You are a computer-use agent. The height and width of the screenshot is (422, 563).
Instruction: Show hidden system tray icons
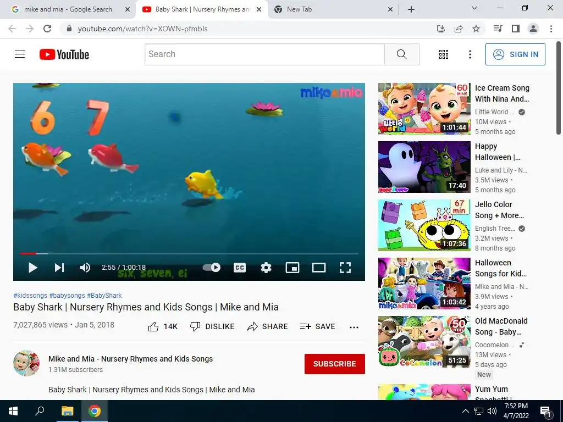(465, 411)
